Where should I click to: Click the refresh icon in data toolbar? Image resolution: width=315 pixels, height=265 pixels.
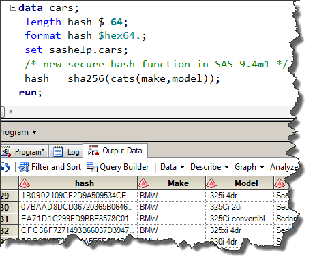click(x=5, y=167)
